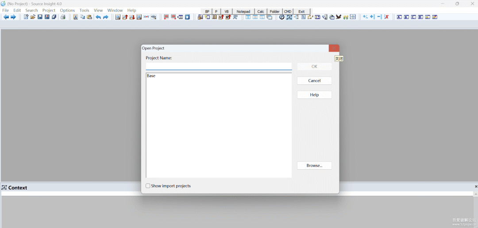
Task: Click the red X toolbar icon
Action: pyautogui.click(x=386, y=17)
